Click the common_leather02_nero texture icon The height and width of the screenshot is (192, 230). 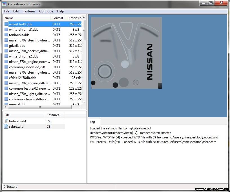(6, 88)
